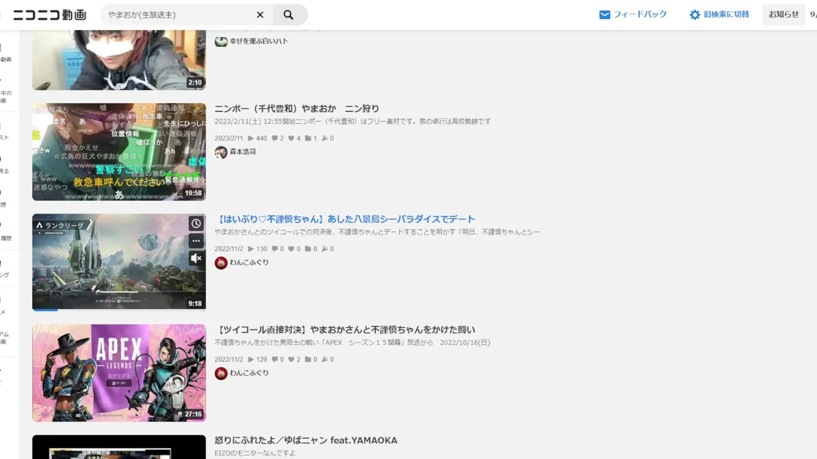Play the 19:58 ニンポー video thumbnail
This screenshot has height=459, width=817.
(x=119, y=152)
